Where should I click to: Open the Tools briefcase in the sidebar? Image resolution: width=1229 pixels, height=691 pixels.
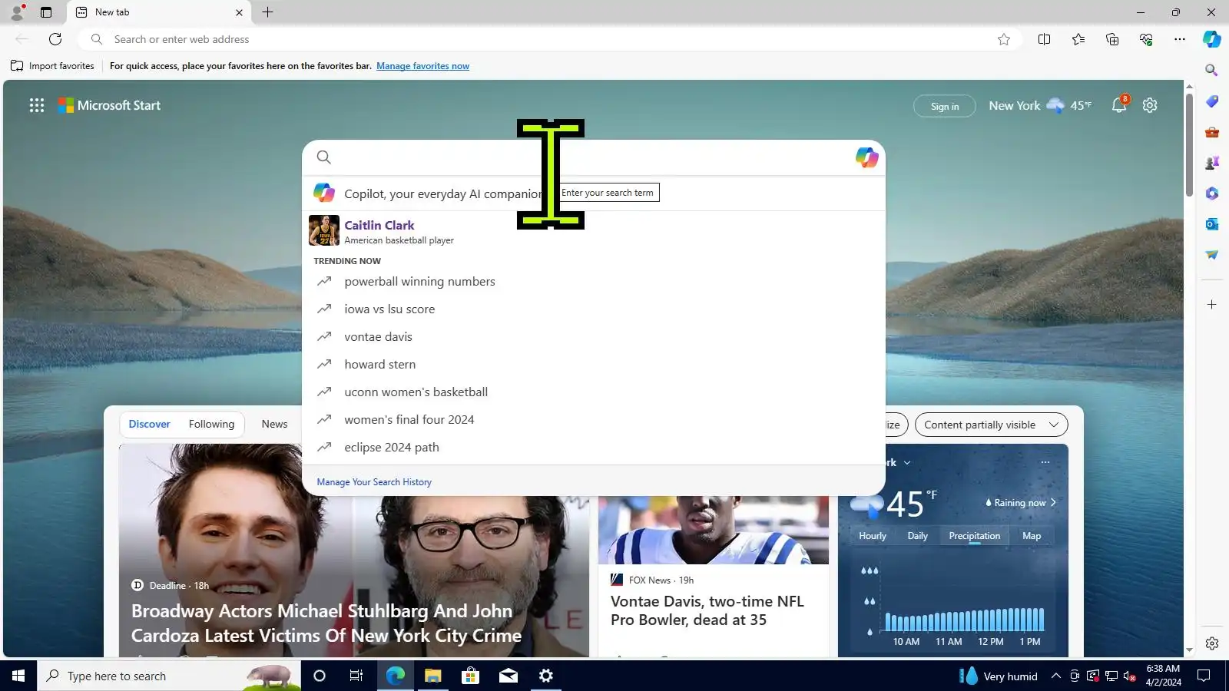coord(1212,132)
